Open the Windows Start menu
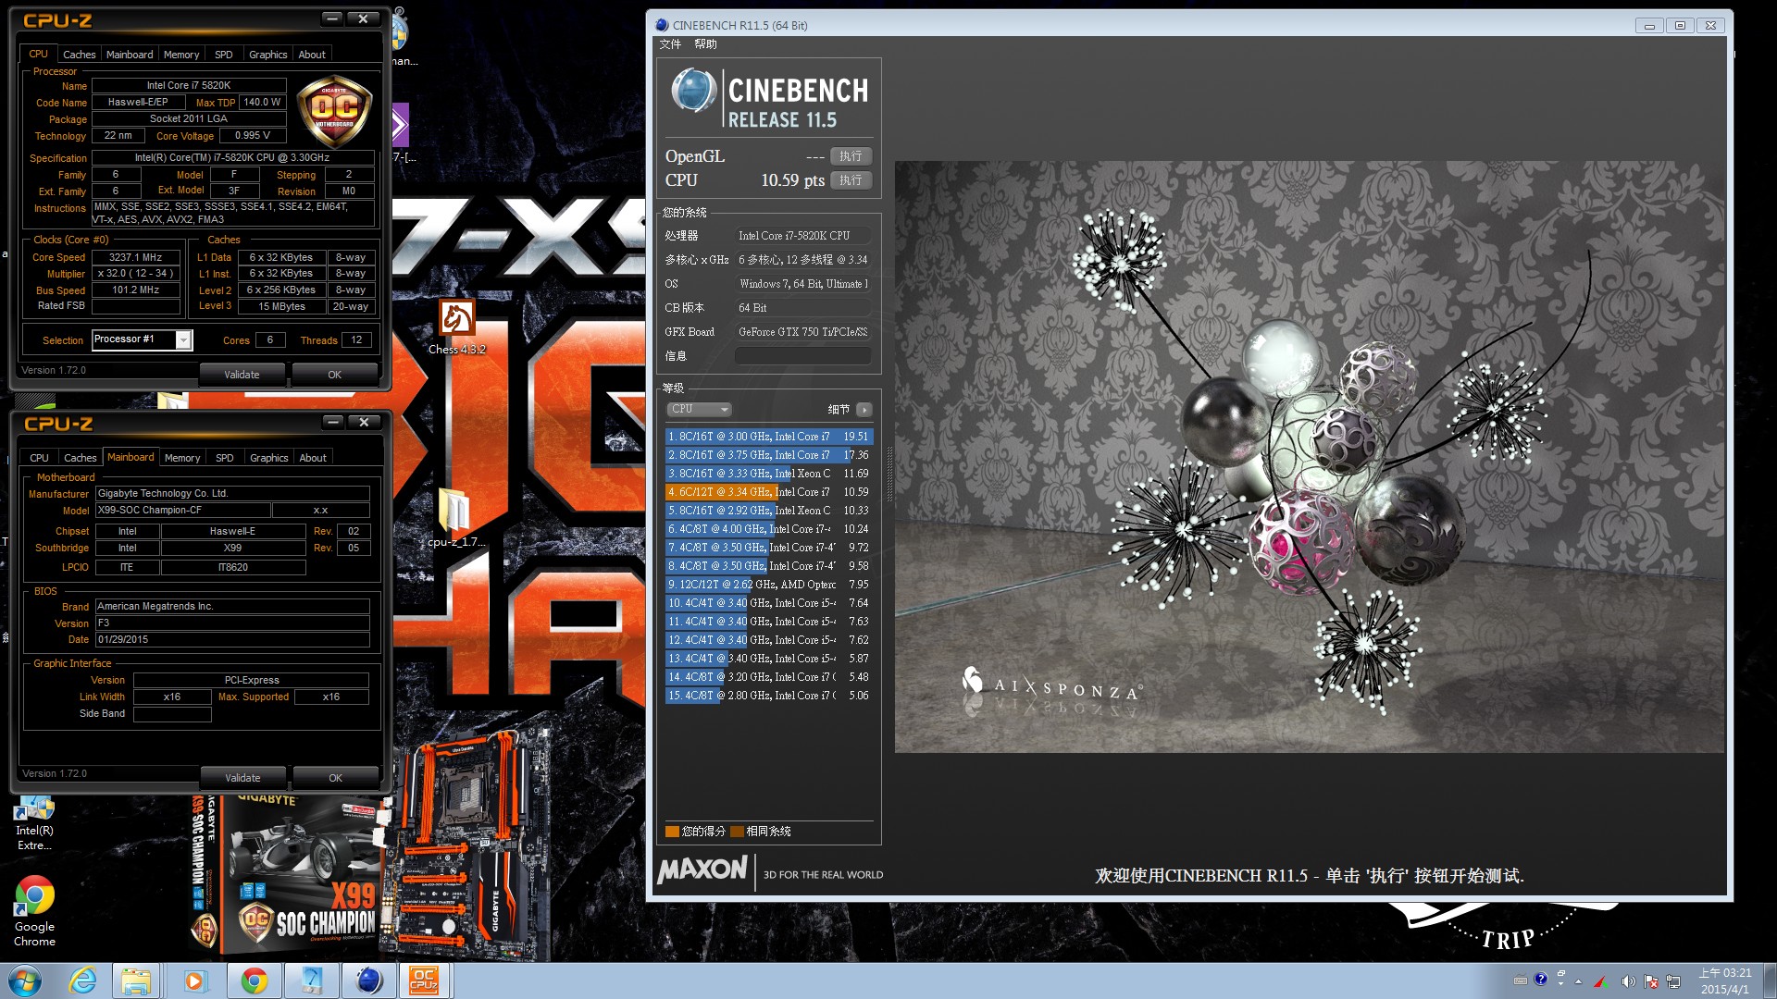Image resolution: width=1777 pixels, height=999 pixels. point(24,980)
